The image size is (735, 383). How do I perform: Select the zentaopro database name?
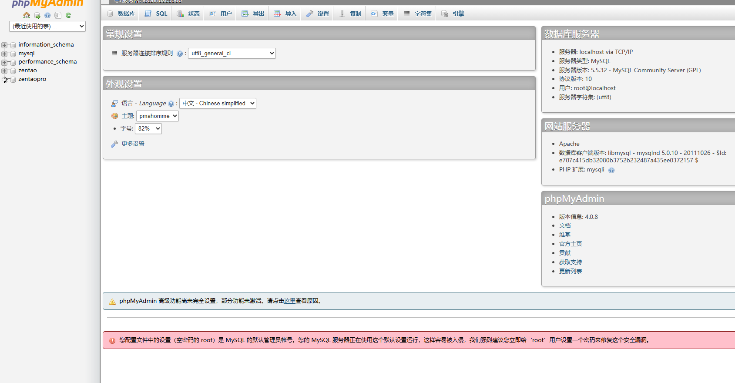point(32,79)
